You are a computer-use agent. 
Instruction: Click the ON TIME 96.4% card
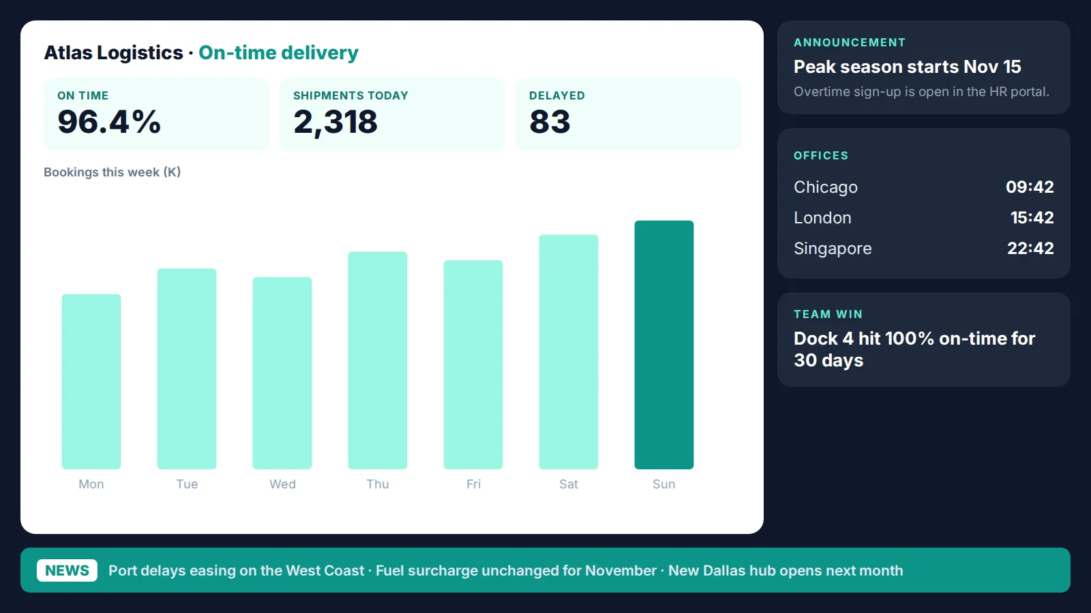click(x=156, y=114)
